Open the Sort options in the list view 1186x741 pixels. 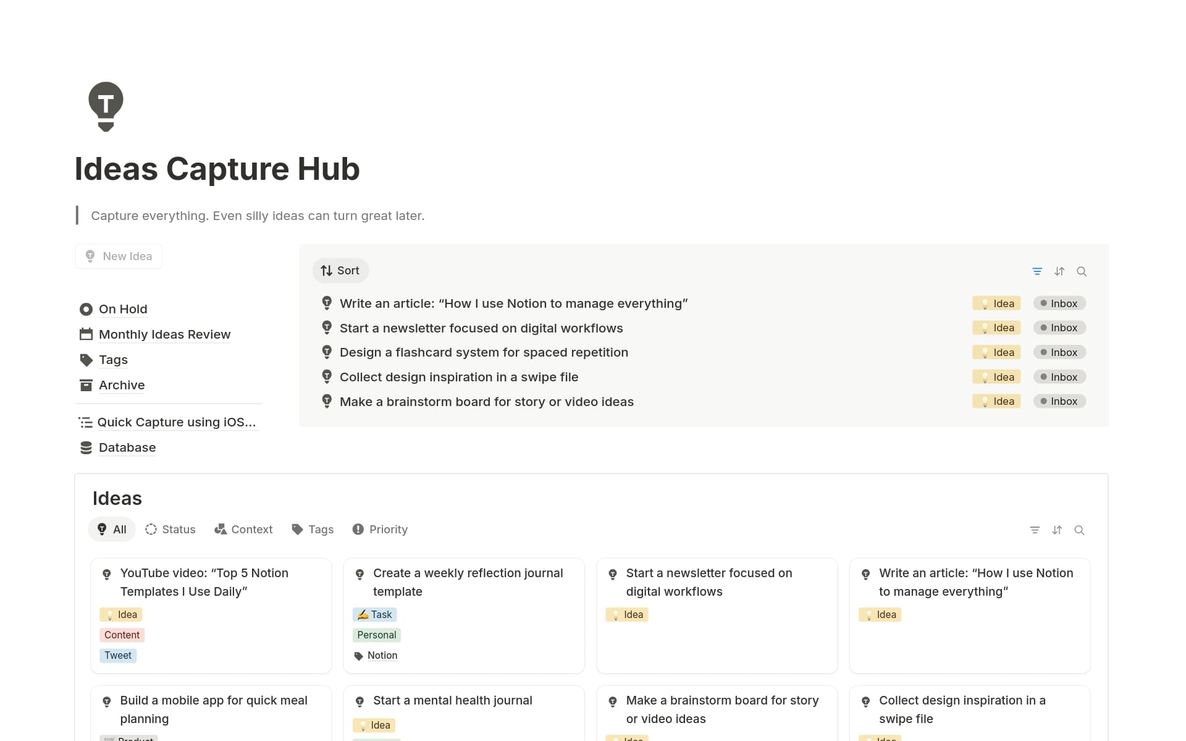[x=340, y=270]
